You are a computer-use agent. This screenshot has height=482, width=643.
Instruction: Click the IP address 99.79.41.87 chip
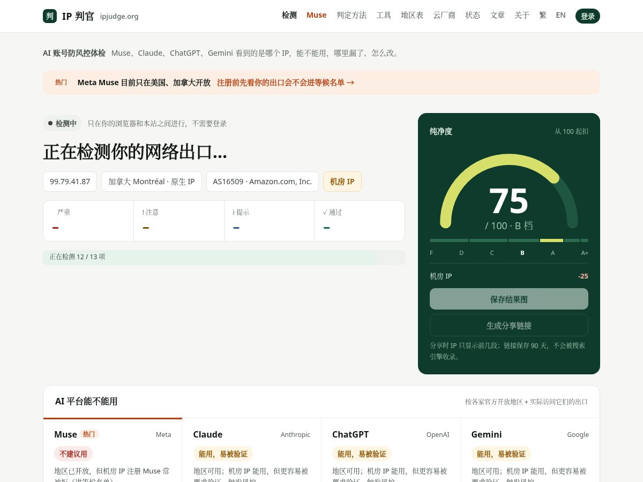pos(70,182)
